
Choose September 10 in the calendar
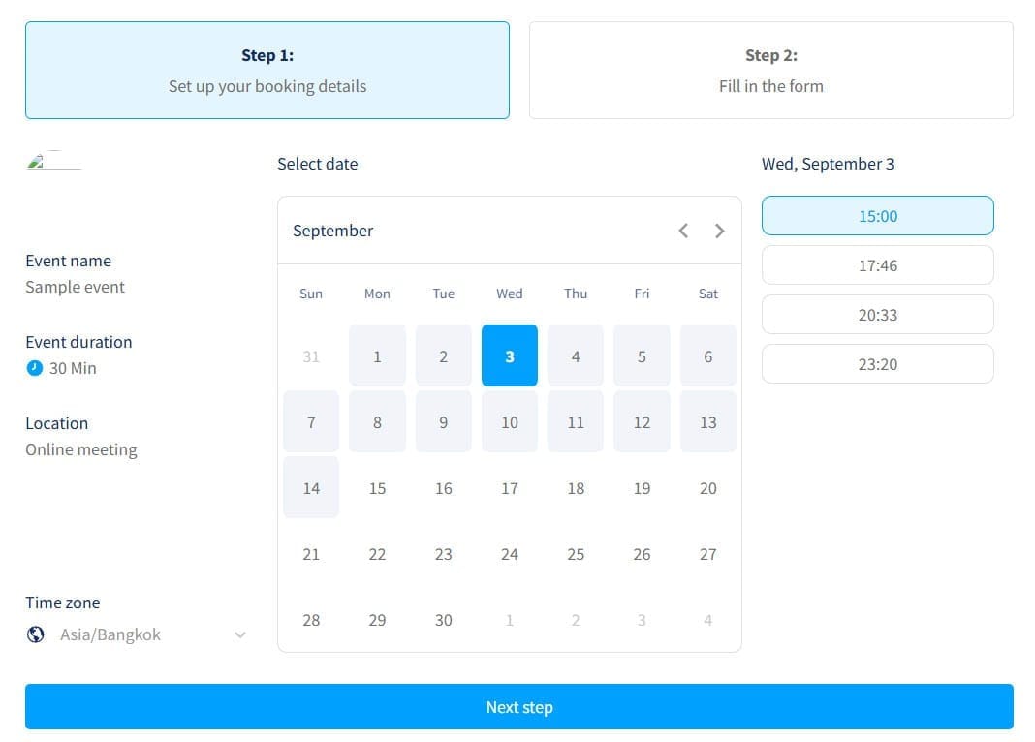coord(510,422)
